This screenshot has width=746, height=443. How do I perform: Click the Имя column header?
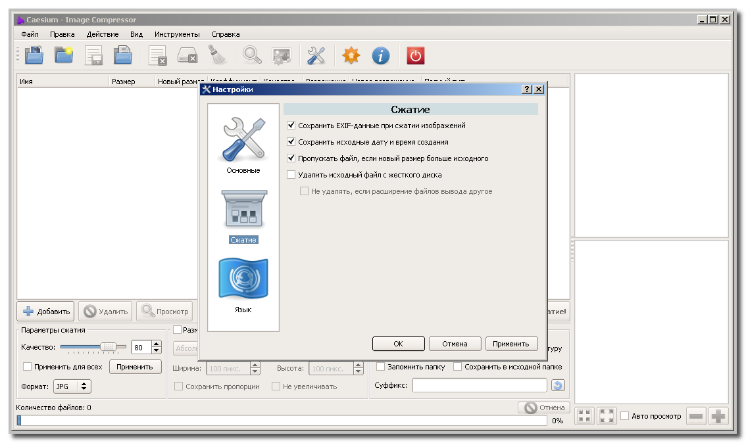point(62,82)
